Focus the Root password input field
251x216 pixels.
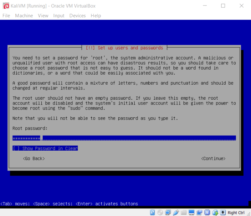click(124, 138)
